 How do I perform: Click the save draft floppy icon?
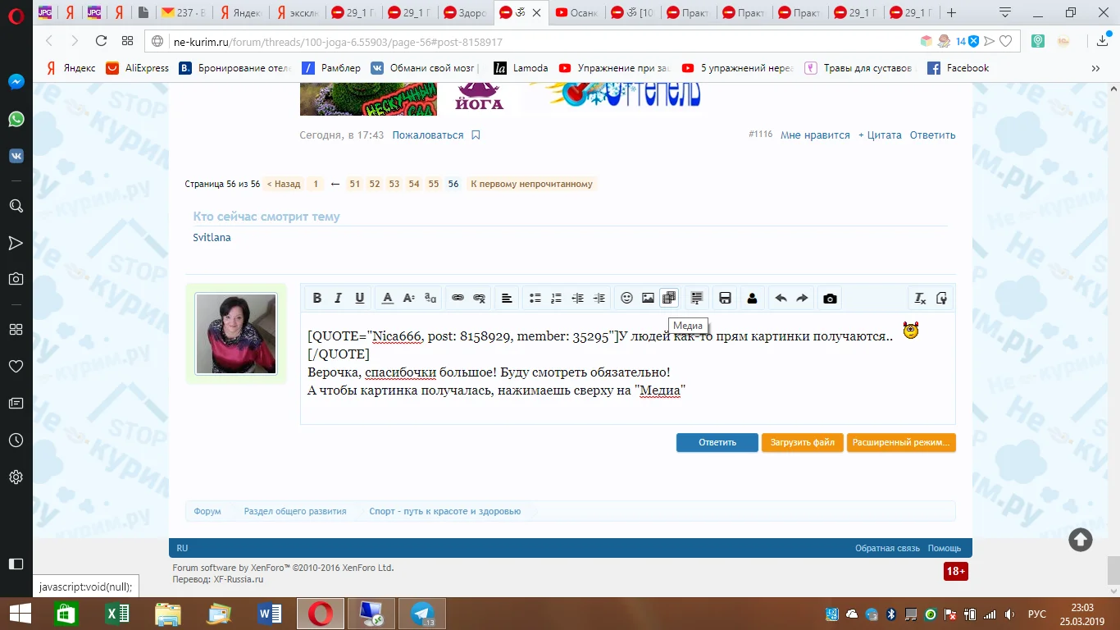(725, 299)
